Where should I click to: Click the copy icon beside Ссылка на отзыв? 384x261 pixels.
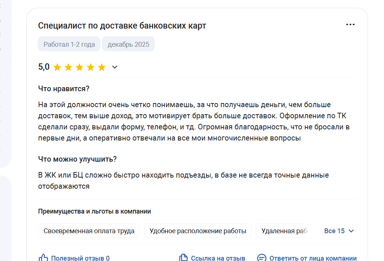coord(183,258)
